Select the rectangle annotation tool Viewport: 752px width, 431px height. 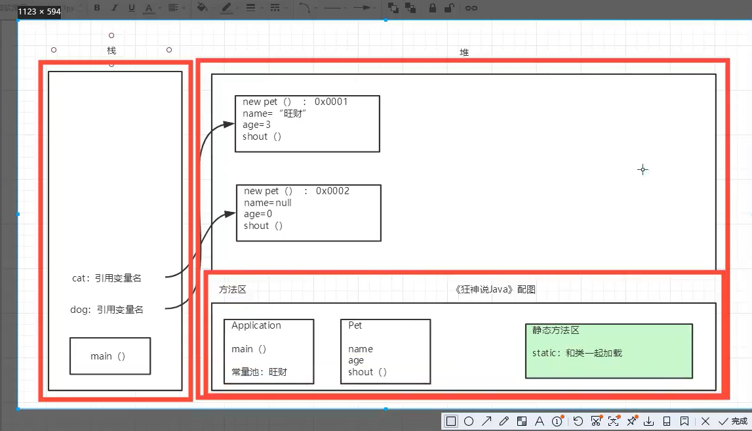click(451, 421)
